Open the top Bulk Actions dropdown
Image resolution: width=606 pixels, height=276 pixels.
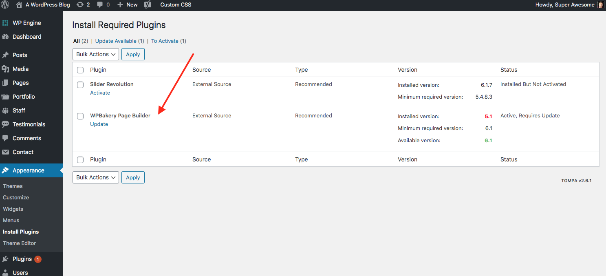click(x=96, y=54)
